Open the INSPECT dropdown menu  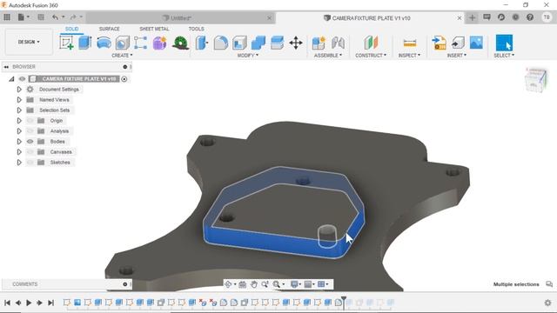tap(409, 56)
